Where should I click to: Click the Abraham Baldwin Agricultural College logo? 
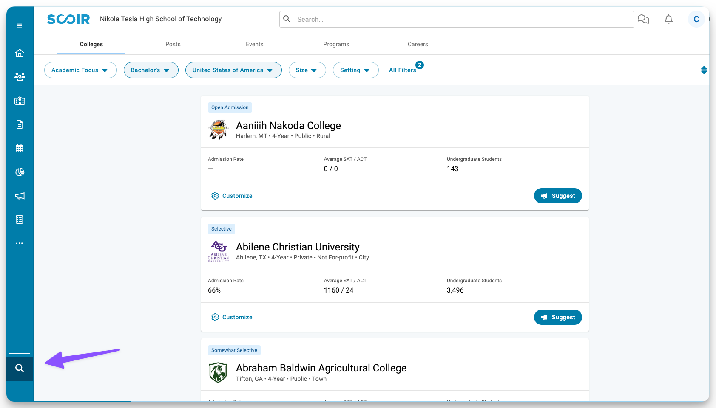click(218, 372)
